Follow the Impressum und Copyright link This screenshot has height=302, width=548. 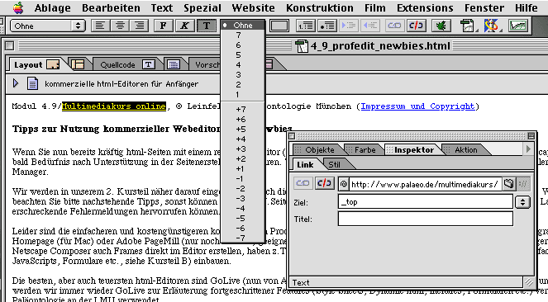[x=417, y=106]
